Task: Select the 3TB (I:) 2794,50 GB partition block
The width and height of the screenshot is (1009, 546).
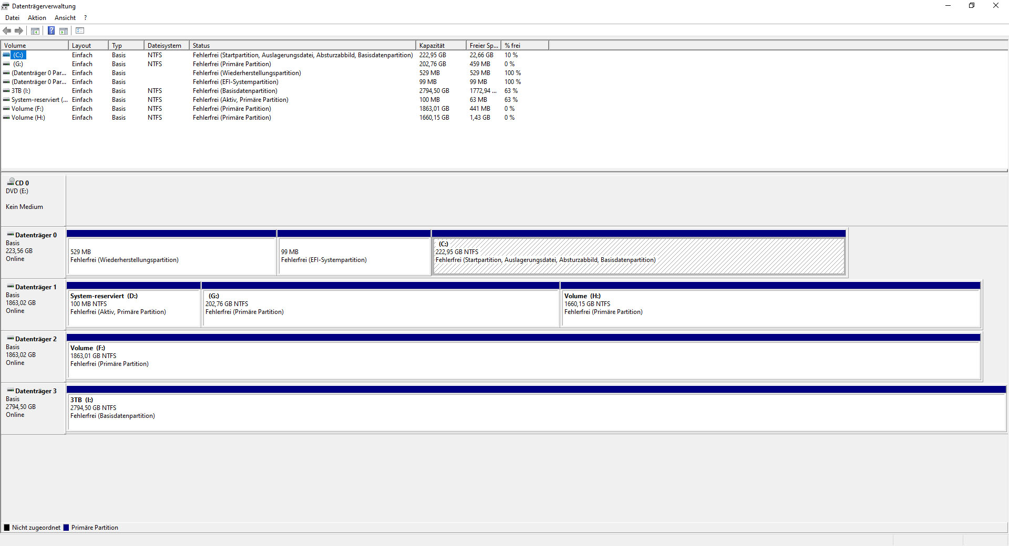Action: [536, 408]
